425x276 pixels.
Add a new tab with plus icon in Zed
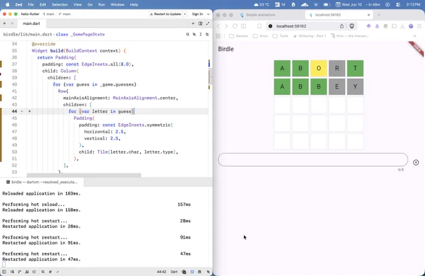[193, 24]
